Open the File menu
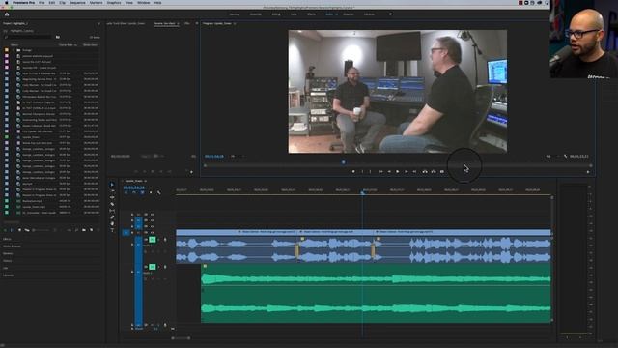The height and width of the screenshot is (348, 618). point(42,3)
